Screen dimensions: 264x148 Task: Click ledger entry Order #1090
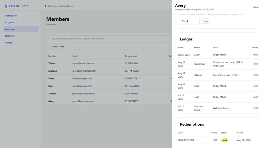(219, 55)
